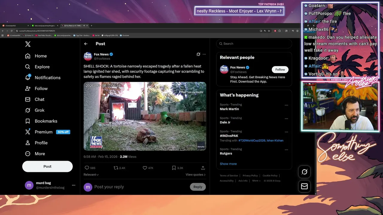
Task: Click the Grok icon on the post header
Action: [x=198, y=54]
